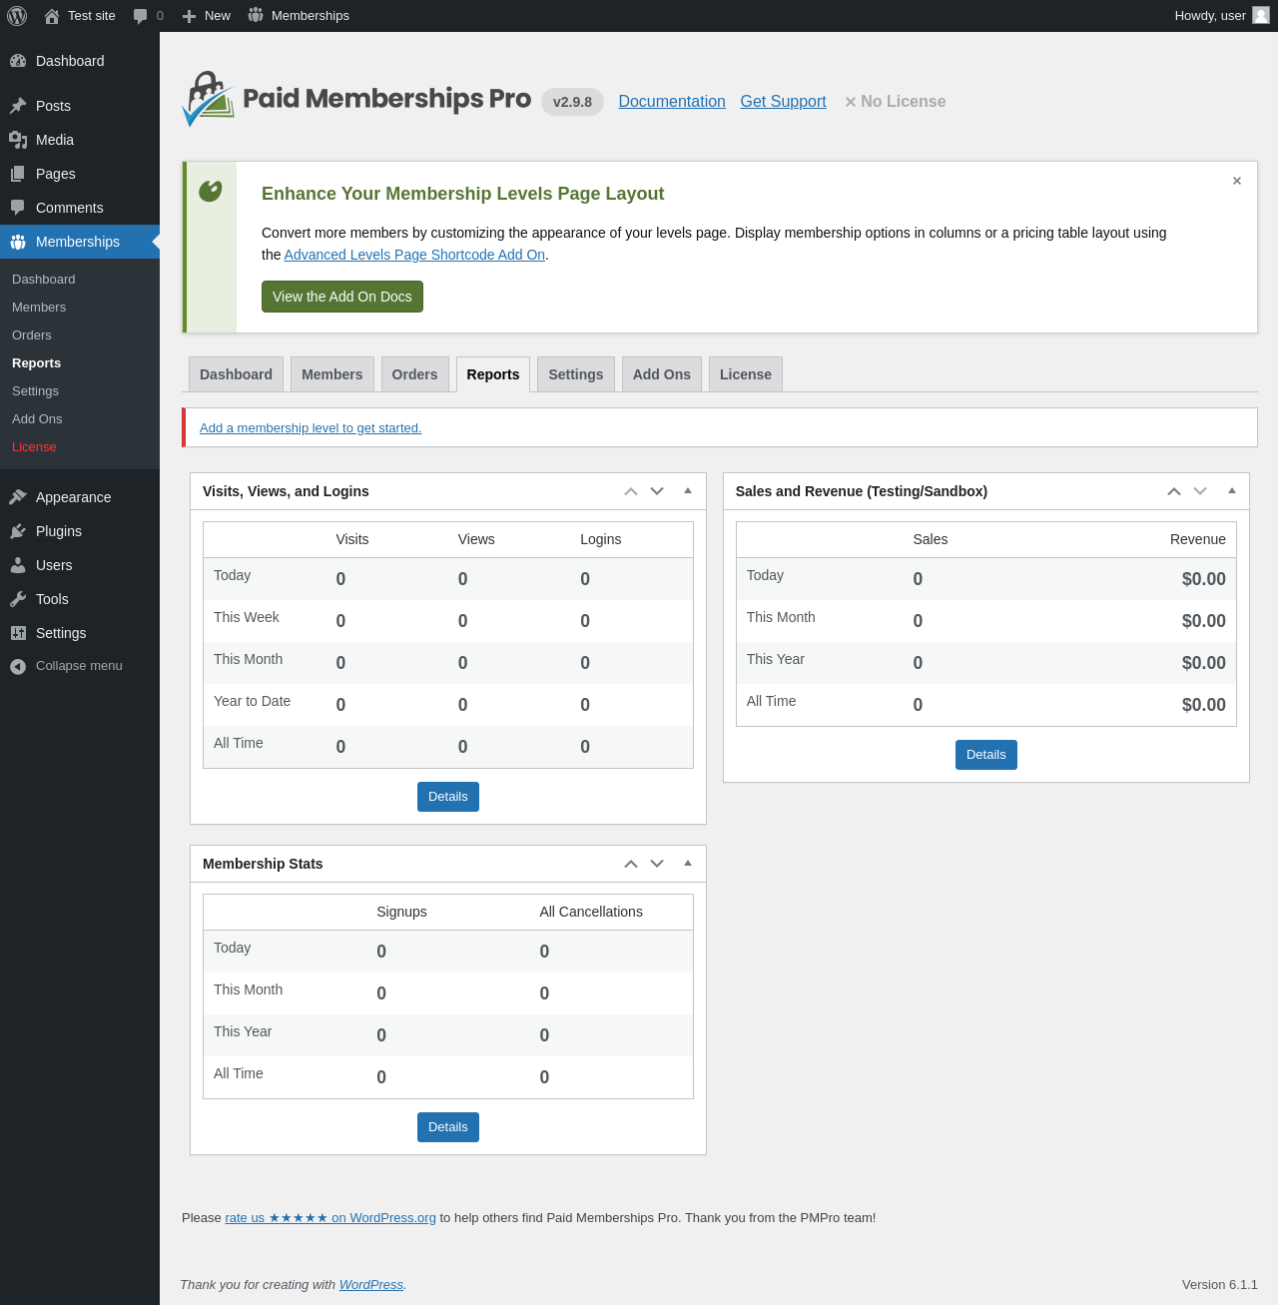1278x1305 pixels.
Task: Click the Version 6.1.1 footer text
Action: coord(1220,1285)
